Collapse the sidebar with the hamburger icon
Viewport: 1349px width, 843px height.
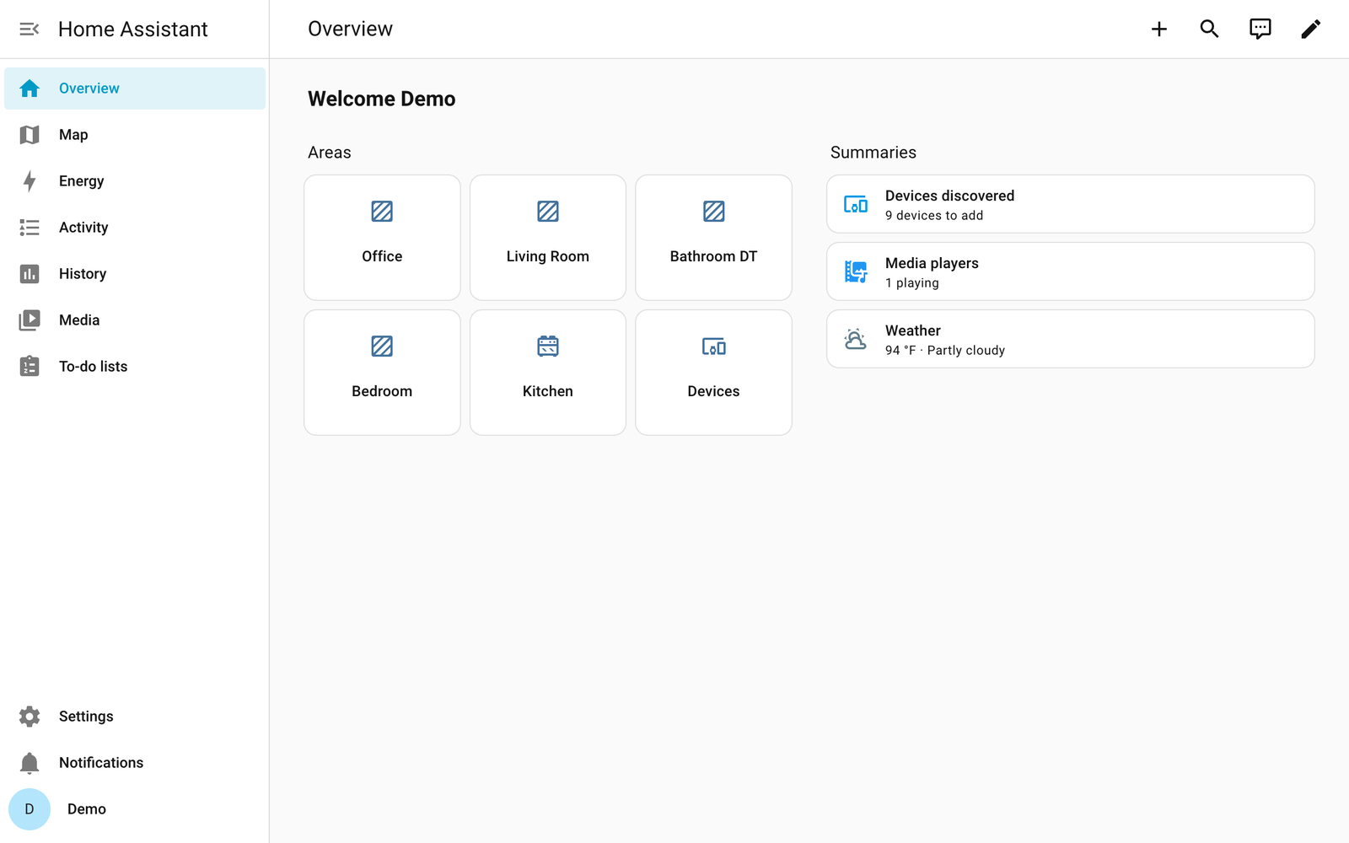(30, 30)
